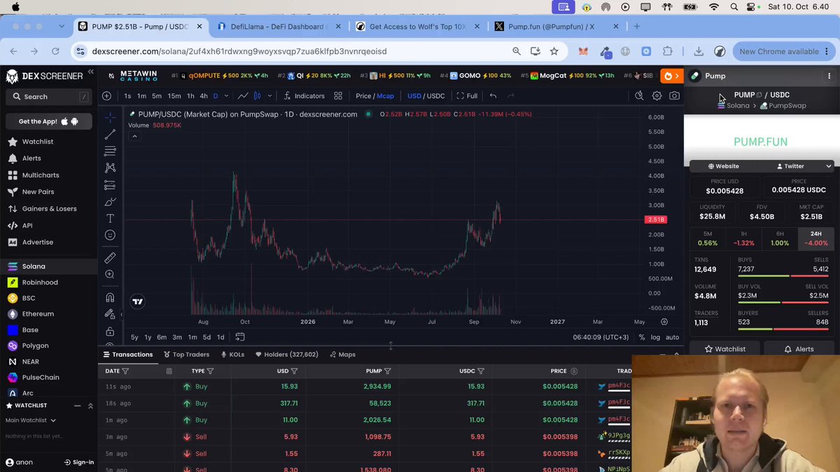Open Gainers & Losers page

click(49, 208)
